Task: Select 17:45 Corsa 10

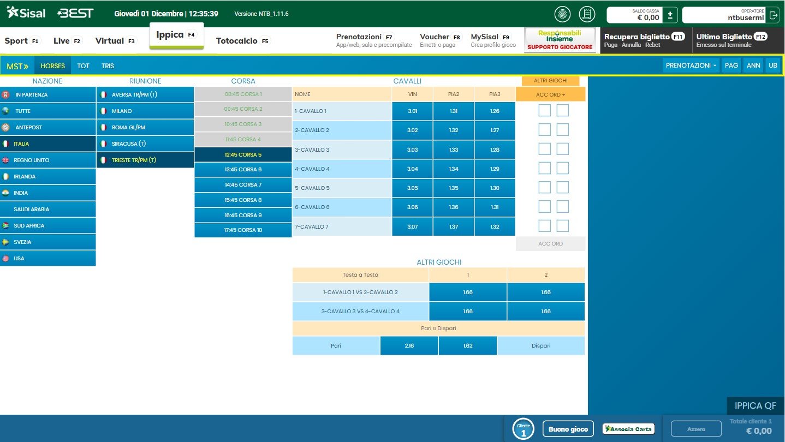Action: (x=243, y=230)
